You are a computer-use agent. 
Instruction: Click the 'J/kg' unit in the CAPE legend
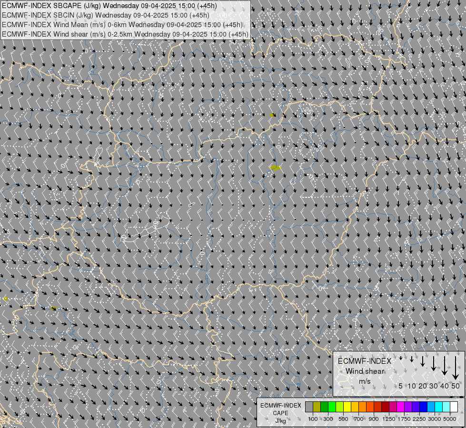[280, 421]
